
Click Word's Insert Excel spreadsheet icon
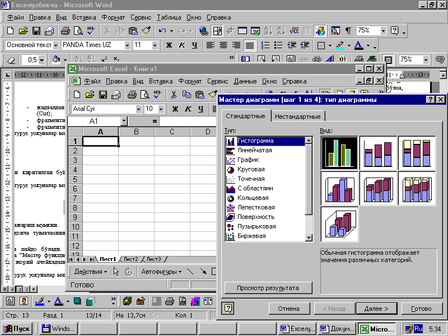pyautogui.click(x=255, y=31)
